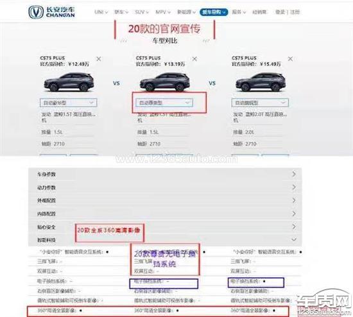Click the ¥15.49万 CS75 PLUS car image

(x=261, y=82)
